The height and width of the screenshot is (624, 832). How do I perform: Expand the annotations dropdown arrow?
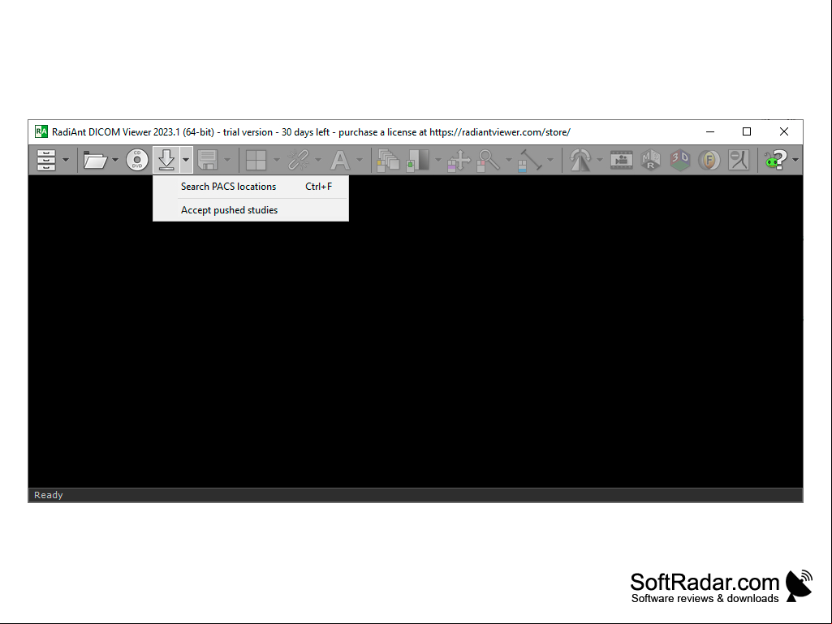360,160
